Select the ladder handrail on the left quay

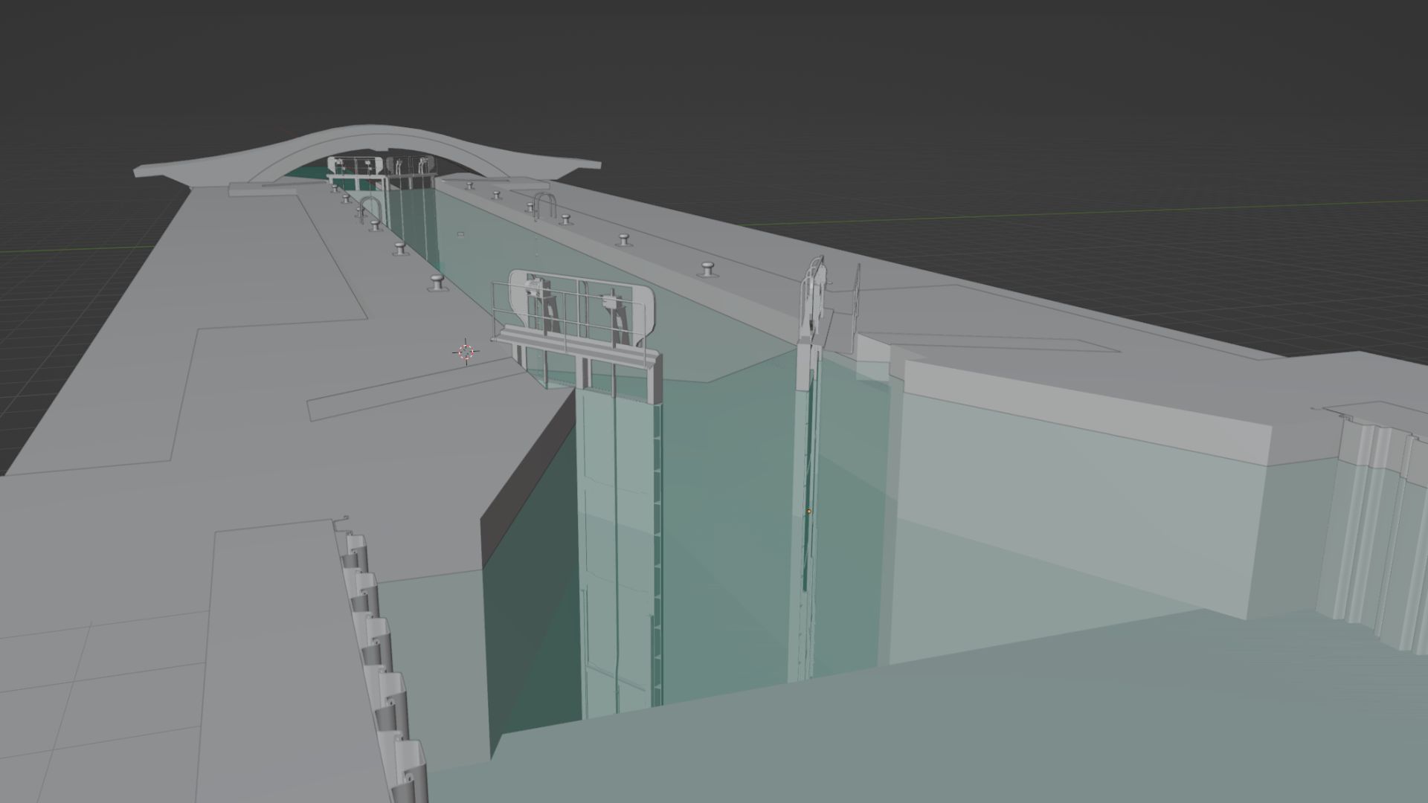click(370, 209)
